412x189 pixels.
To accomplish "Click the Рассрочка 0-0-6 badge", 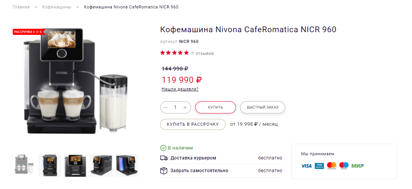I will (28, 32).
